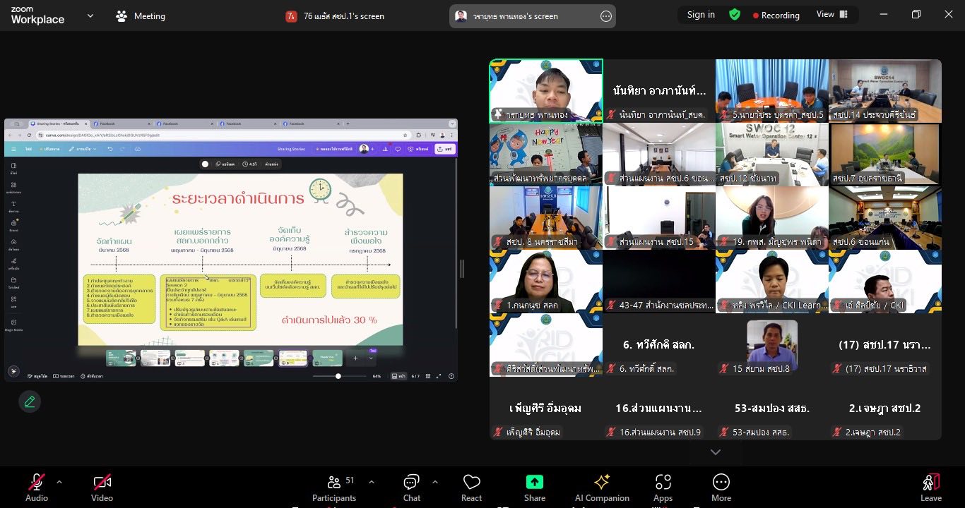Open the Chat panel
The height and width of the screenshot is (508, 965).
click(x=411, y=488)
